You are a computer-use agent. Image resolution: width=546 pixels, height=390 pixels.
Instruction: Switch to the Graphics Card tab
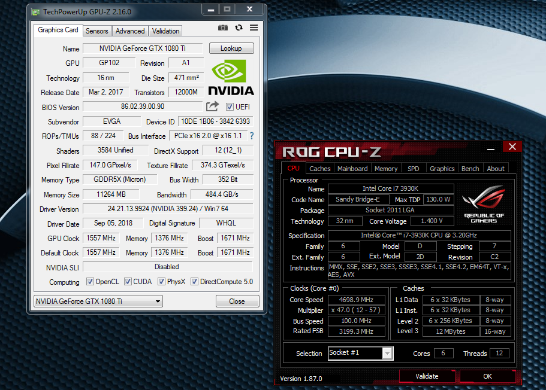[x=58, y=31]
